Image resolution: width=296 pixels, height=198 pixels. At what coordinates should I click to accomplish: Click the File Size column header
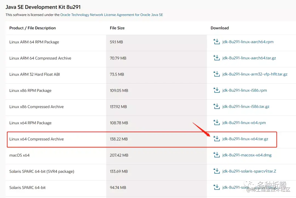point(117,28)
